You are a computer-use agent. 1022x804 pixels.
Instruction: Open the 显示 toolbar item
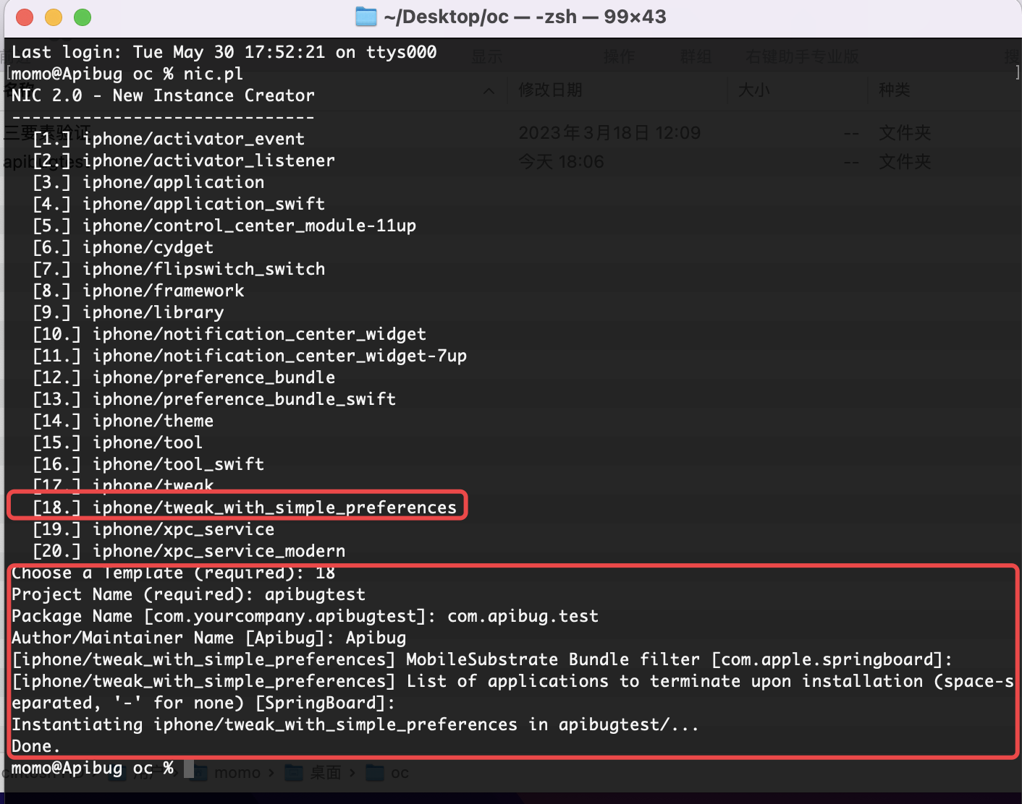point(486,57)
